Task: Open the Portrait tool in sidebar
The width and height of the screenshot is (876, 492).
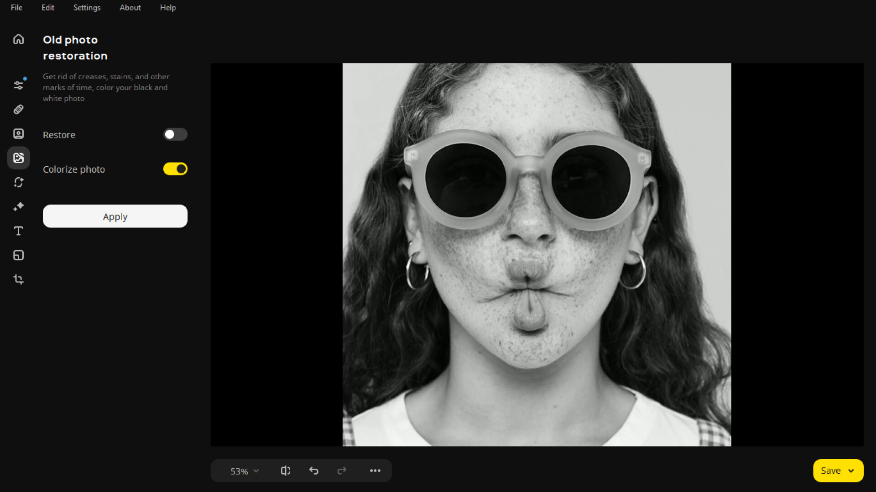Action: pyautogui.click(x=18, y=133)
